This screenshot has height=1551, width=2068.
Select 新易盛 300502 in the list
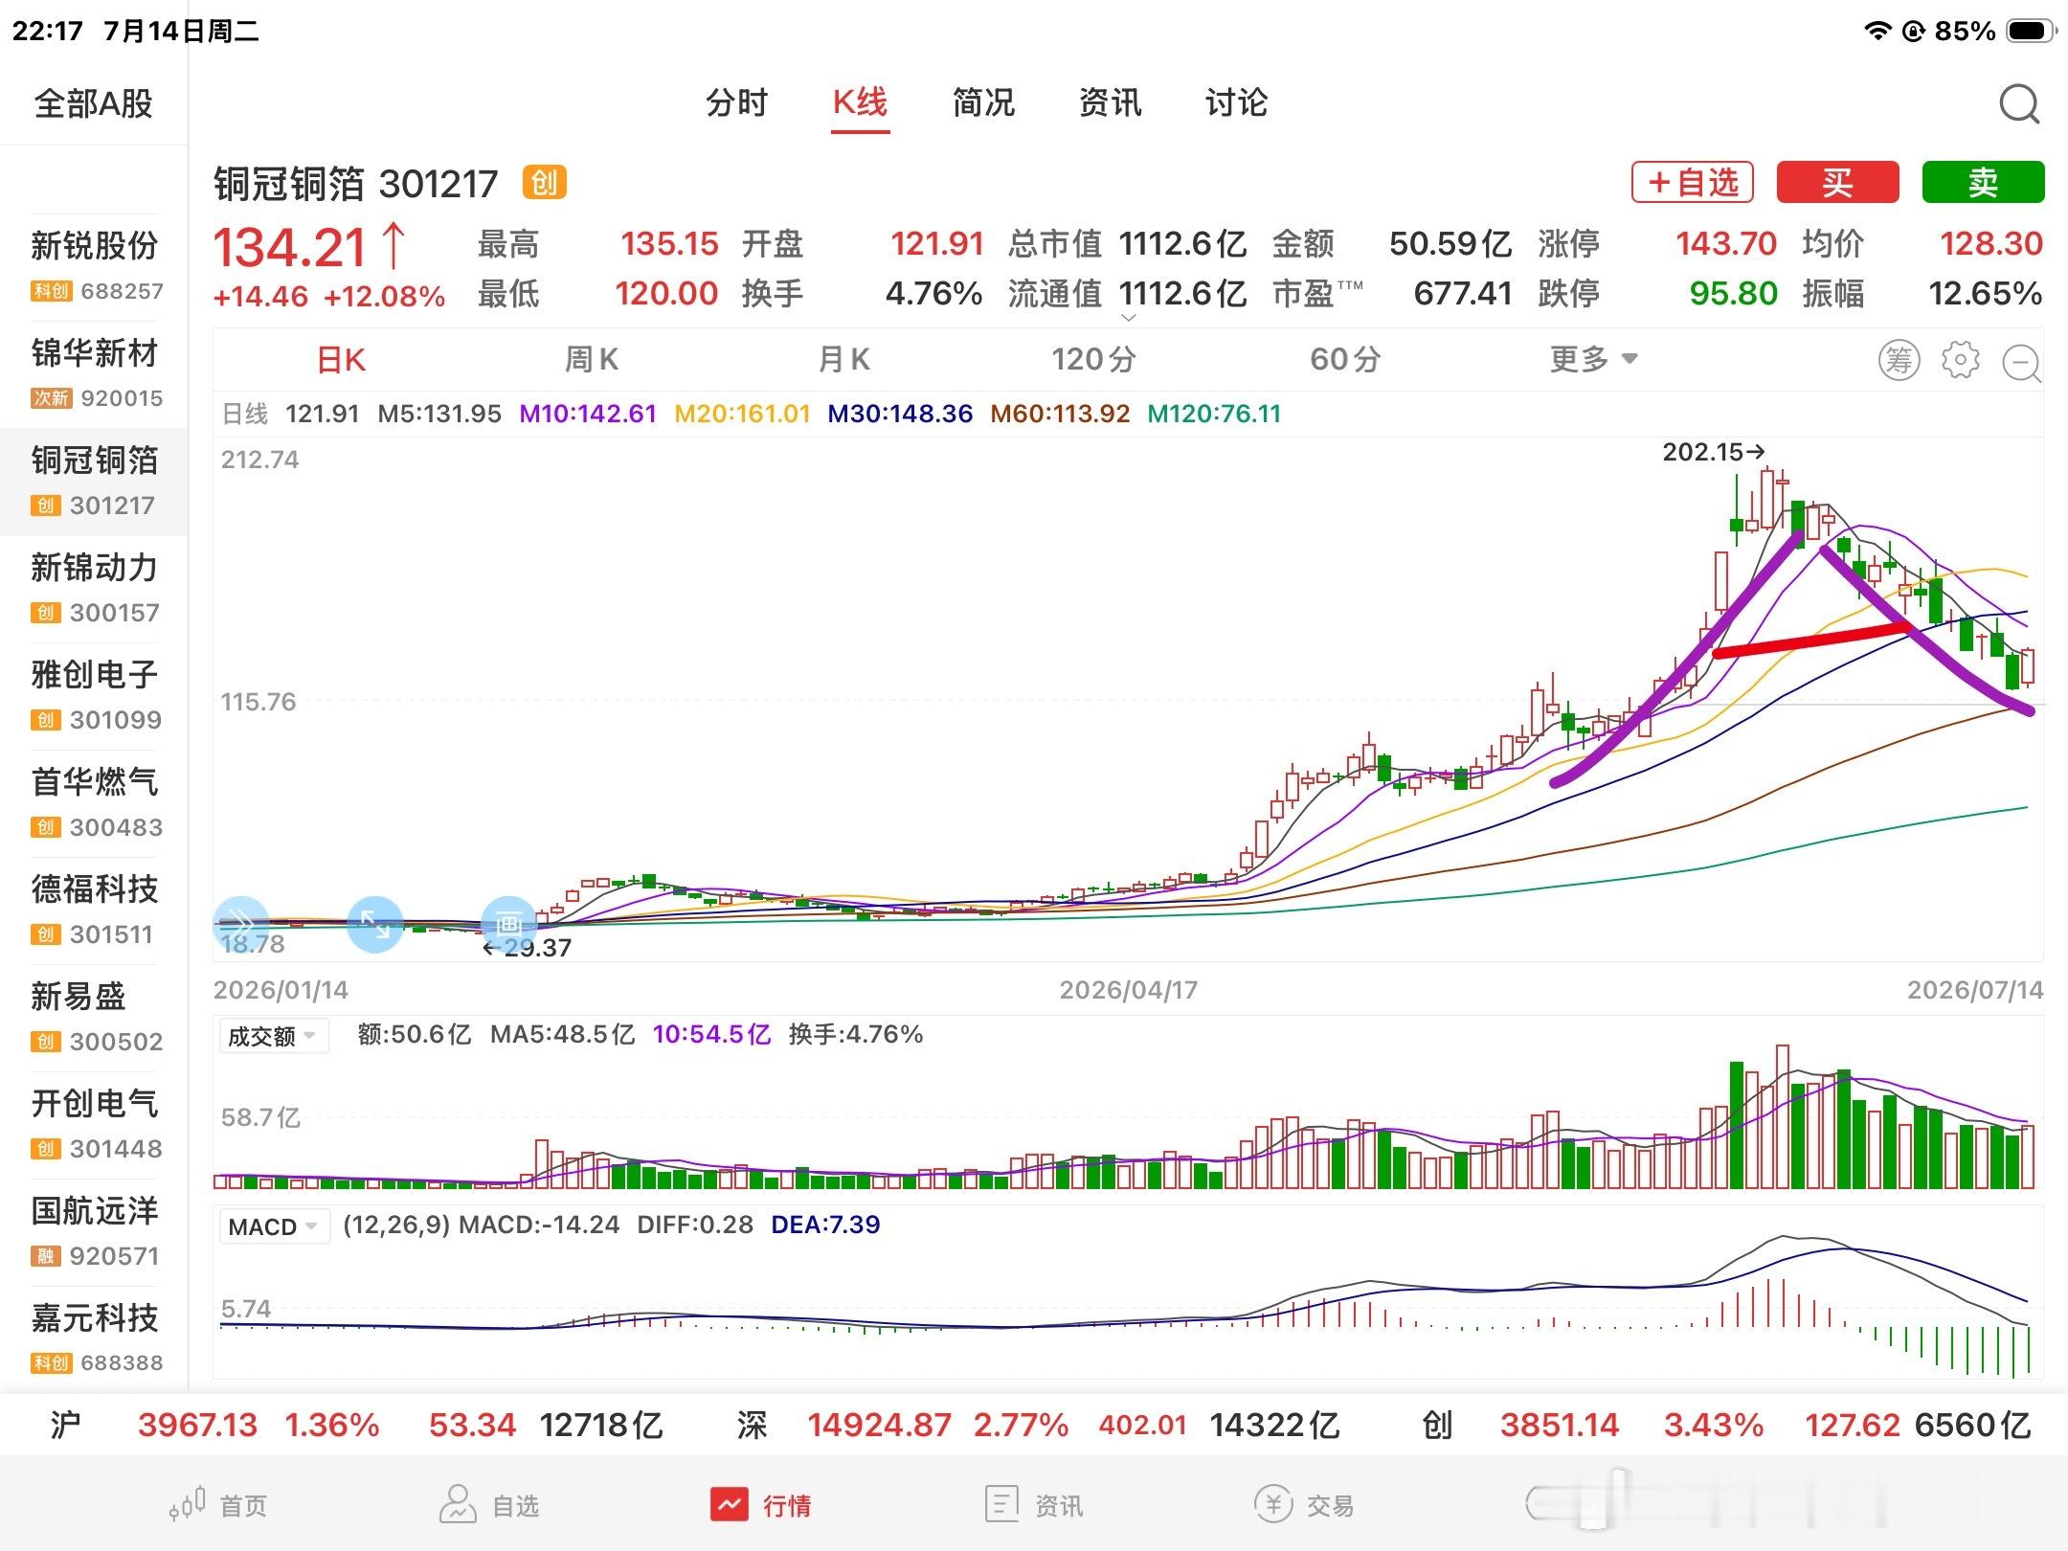click(94, 1017)
